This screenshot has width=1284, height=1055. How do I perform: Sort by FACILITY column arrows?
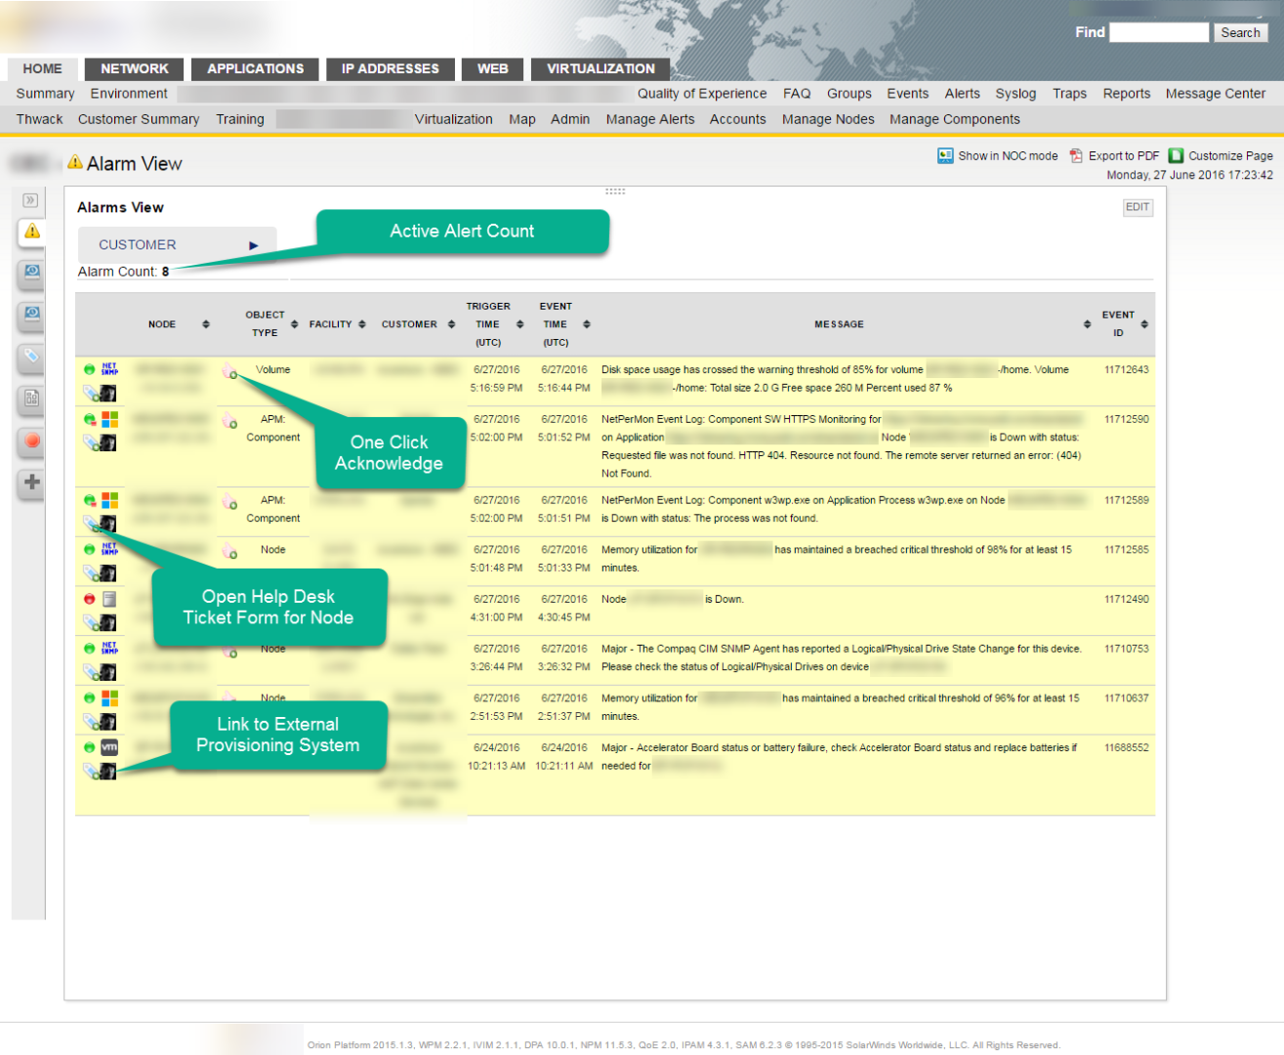(362, 324)
